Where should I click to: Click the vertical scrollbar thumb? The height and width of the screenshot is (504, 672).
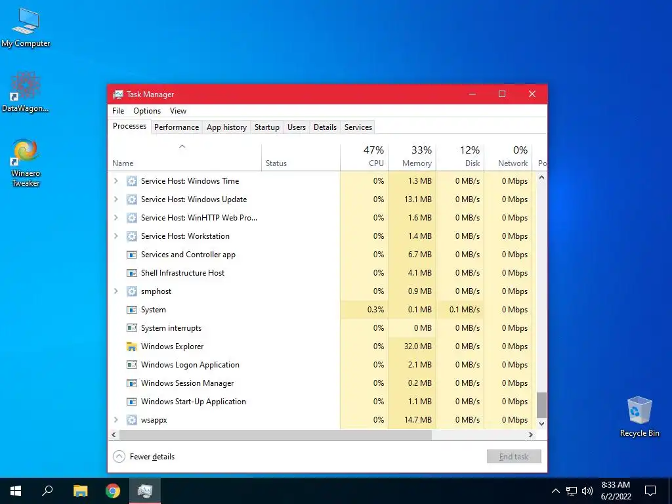pos(541,404)
